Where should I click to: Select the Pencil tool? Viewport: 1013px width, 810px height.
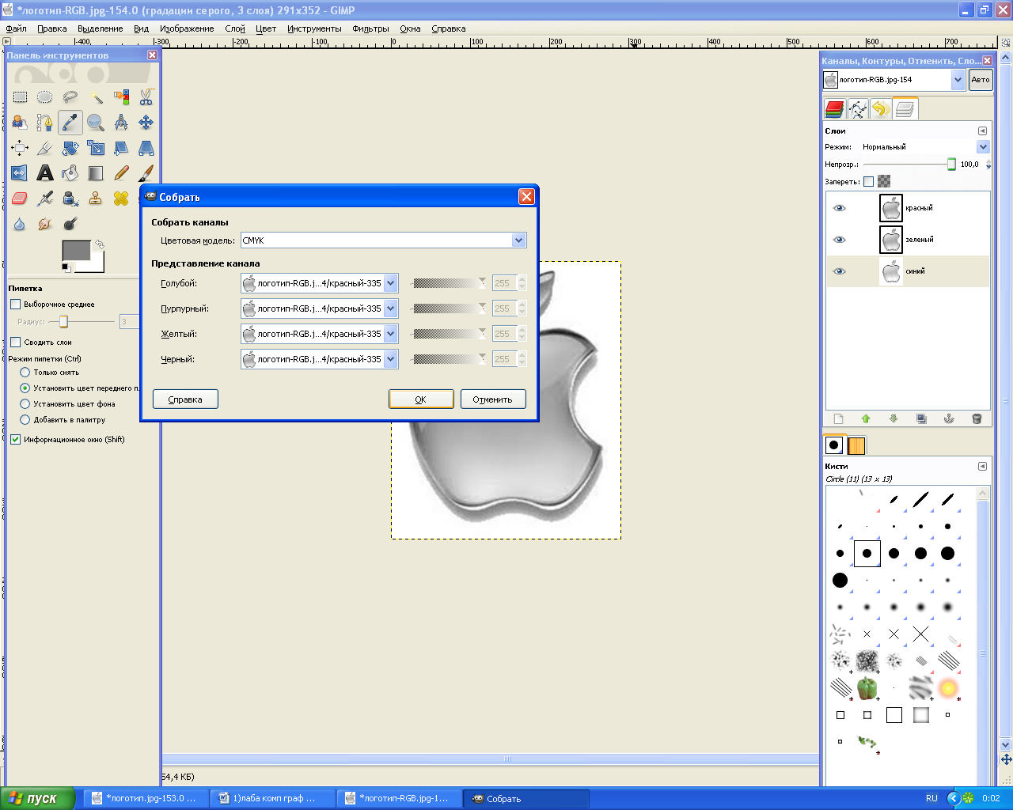[x=121, y=173]
